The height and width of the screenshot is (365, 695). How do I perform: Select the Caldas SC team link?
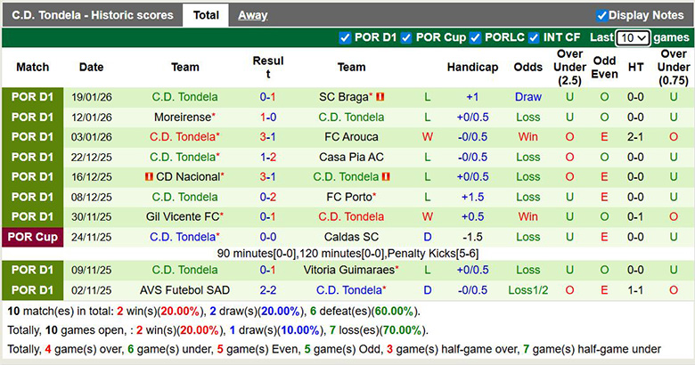pyautogui.click(x=351, y=238)
